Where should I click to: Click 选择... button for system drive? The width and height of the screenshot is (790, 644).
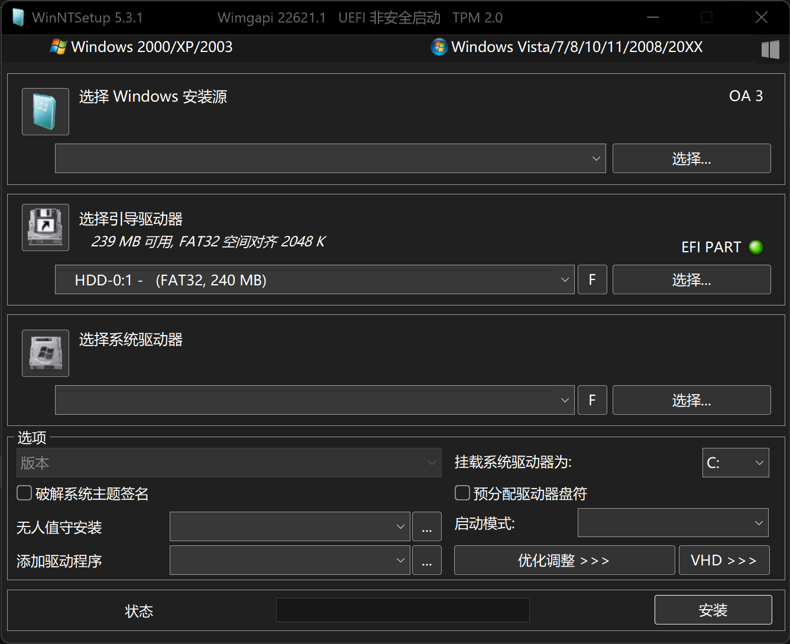692,400
